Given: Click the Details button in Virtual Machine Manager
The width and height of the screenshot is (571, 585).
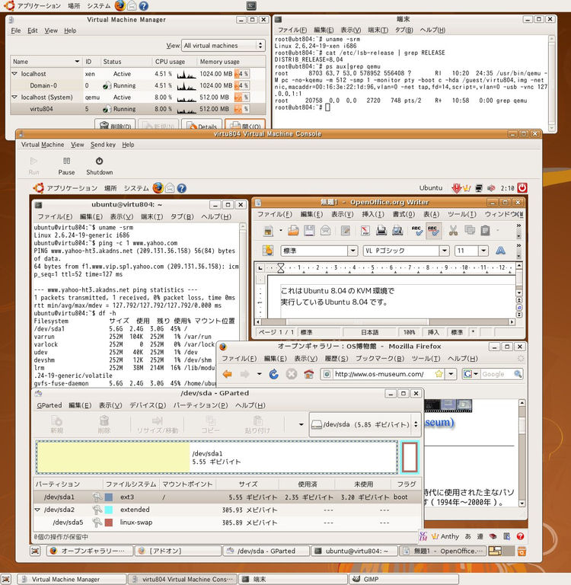Looking at the screenshot, I should 202,126.
